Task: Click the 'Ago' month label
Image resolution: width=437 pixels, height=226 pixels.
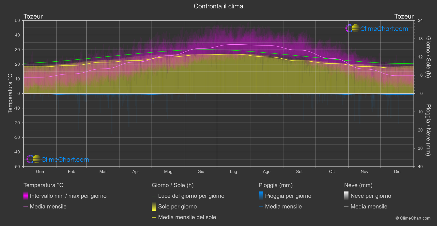Action: [x=267, y=171]
